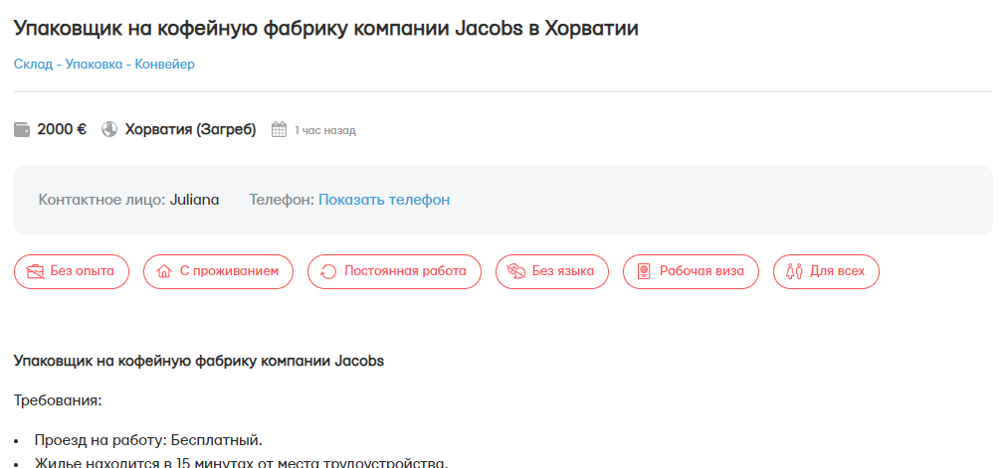Click the globe icon next to Хорватия (Загреб)

(x=109, y=129)
